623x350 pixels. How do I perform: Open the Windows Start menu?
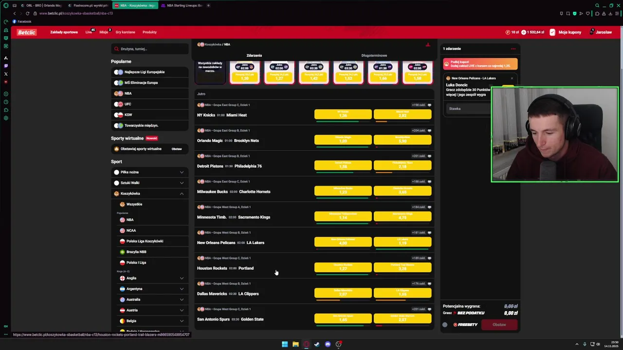tap(285, 344)
